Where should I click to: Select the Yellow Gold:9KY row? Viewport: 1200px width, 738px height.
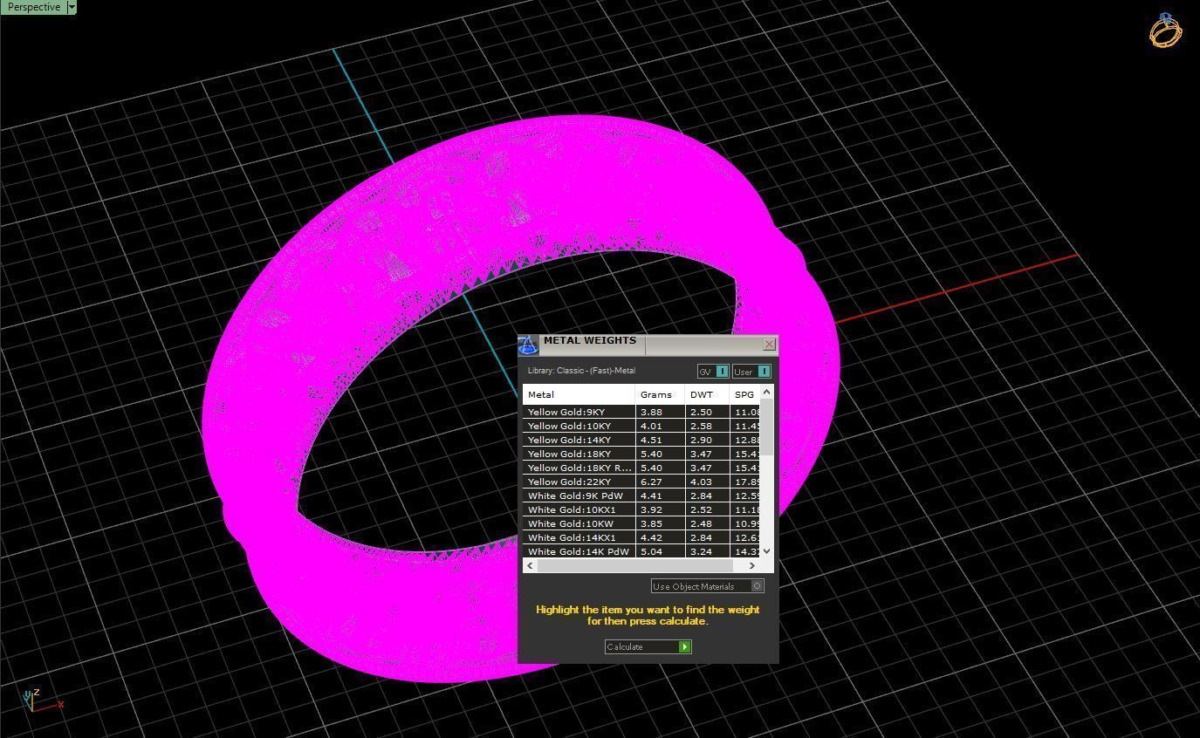pos(642,412)
